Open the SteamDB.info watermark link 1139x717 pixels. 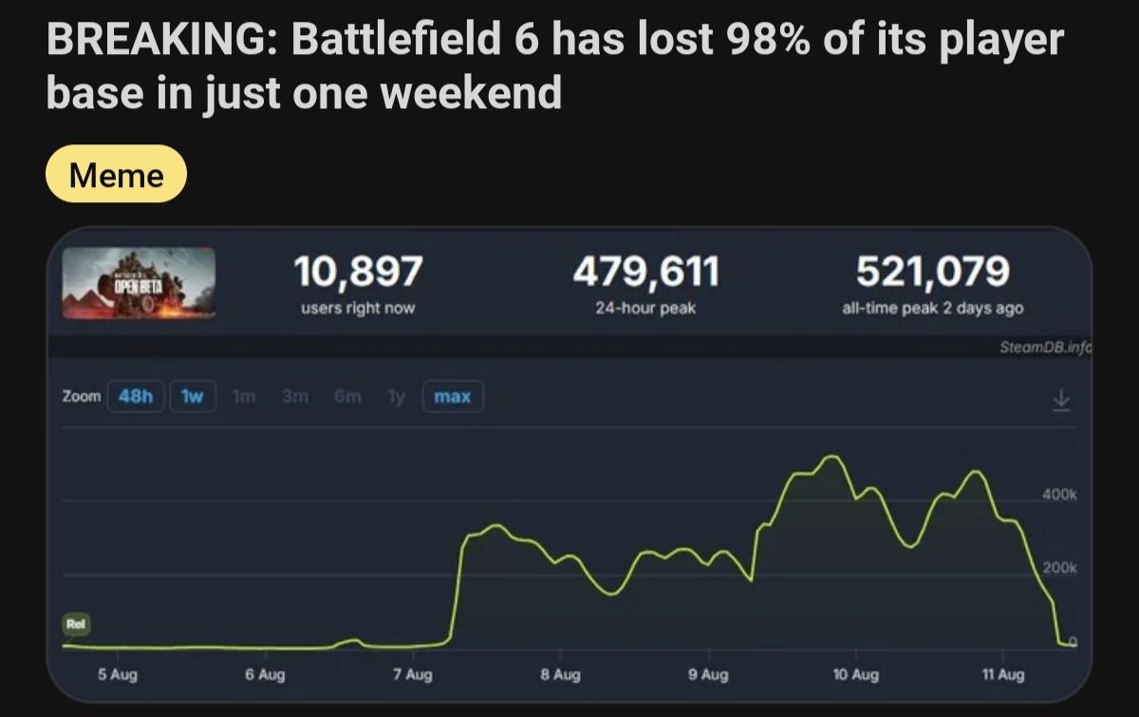click(1044, 349)
